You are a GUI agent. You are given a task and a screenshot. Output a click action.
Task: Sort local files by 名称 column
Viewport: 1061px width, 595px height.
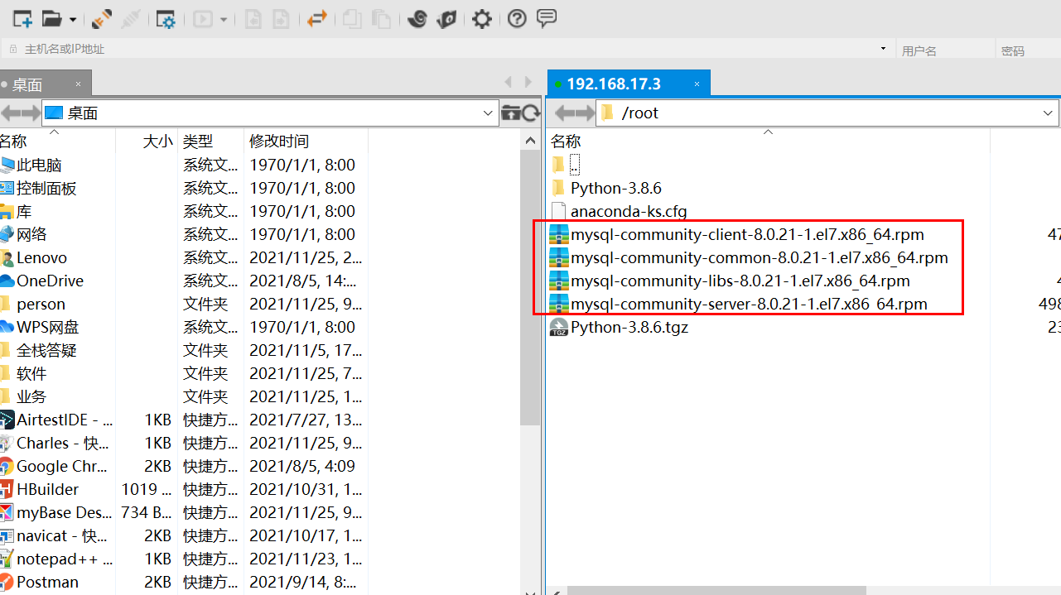pos(57,141)
